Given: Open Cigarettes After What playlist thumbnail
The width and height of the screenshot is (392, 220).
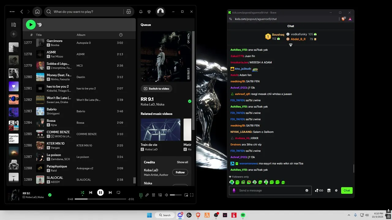Looking at the screenshot, I should pos(13,138).
